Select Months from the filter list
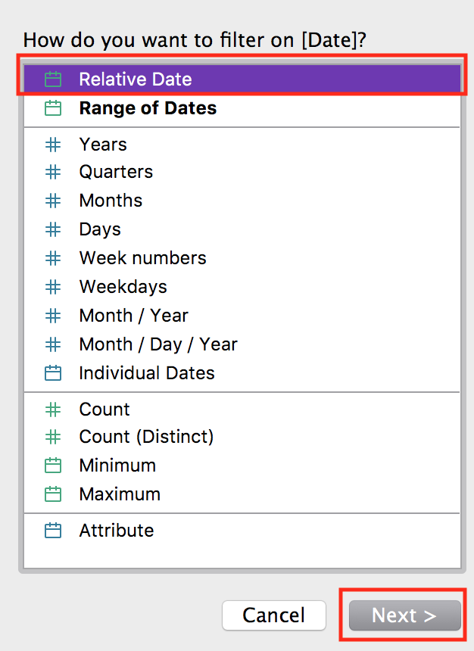This screenshot has height=651, width=474. click(111, 201)
